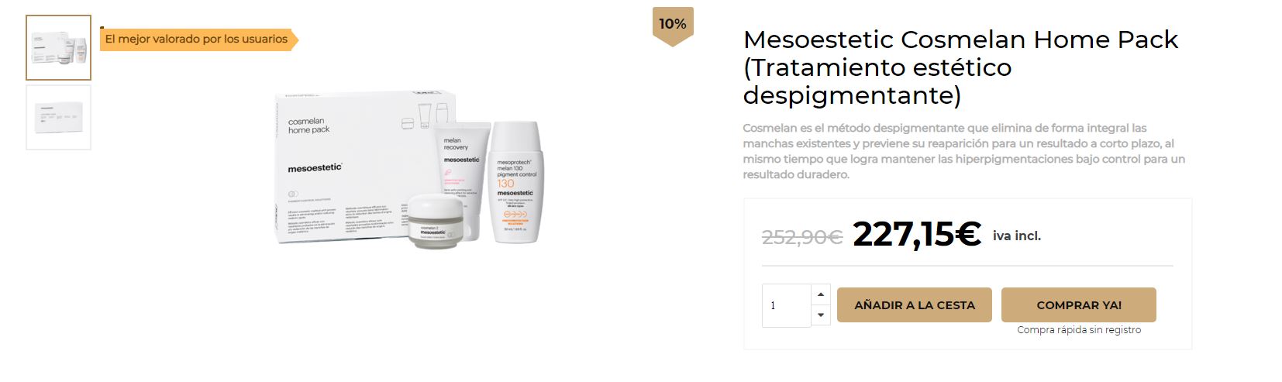
Task: Click the Comprar ya! button
Action: pos(1079,305)
